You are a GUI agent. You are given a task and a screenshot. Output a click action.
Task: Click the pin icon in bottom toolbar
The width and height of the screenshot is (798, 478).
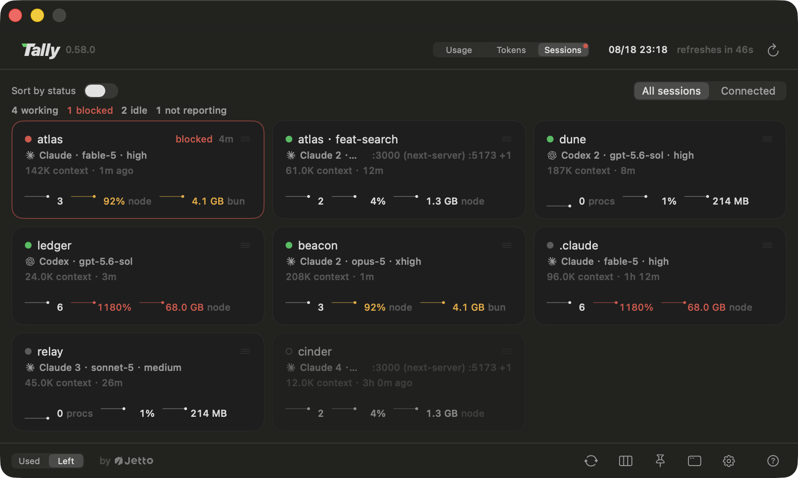click(660, 461)
